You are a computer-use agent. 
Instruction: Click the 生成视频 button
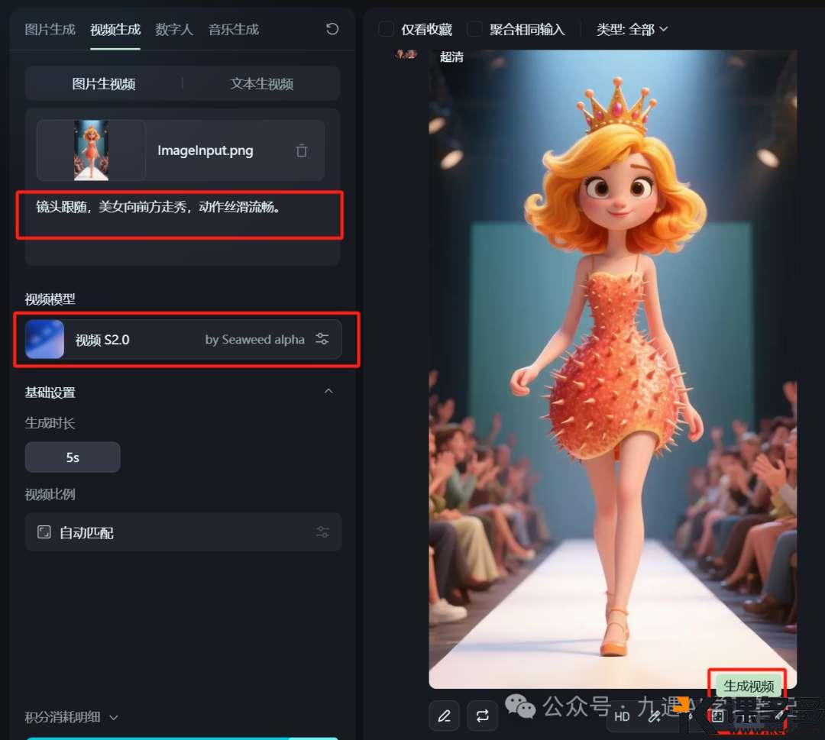[749, 686]
